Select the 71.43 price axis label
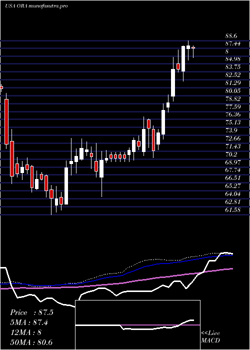Screen dimensions: 250x350 click(233, 146)
